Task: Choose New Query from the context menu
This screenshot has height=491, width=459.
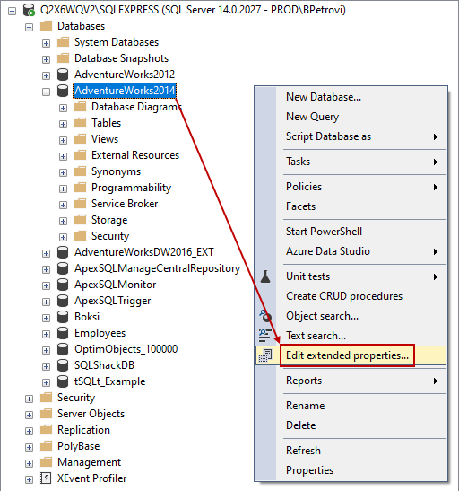Action: 351,117
